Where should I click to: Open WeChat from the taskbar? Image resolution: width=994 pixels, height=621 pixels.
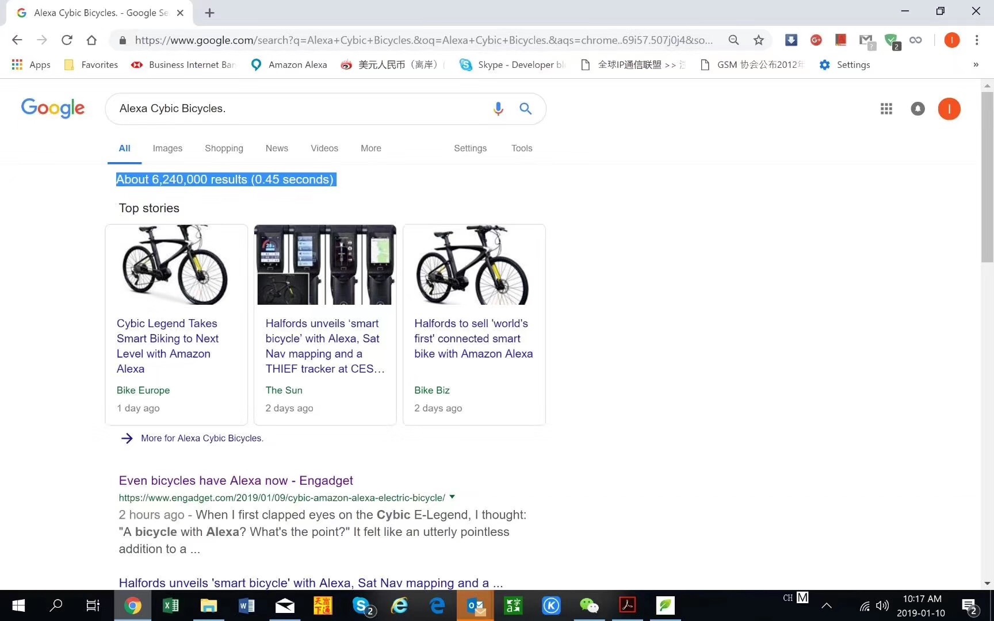[x=589, y=605]
